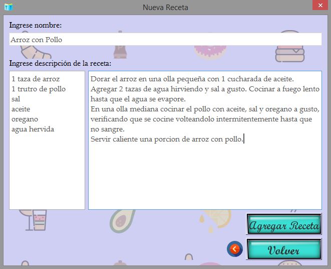Select "1 trutro de pollo" ingredient line

pyautogui.click(x=39, y=89)
